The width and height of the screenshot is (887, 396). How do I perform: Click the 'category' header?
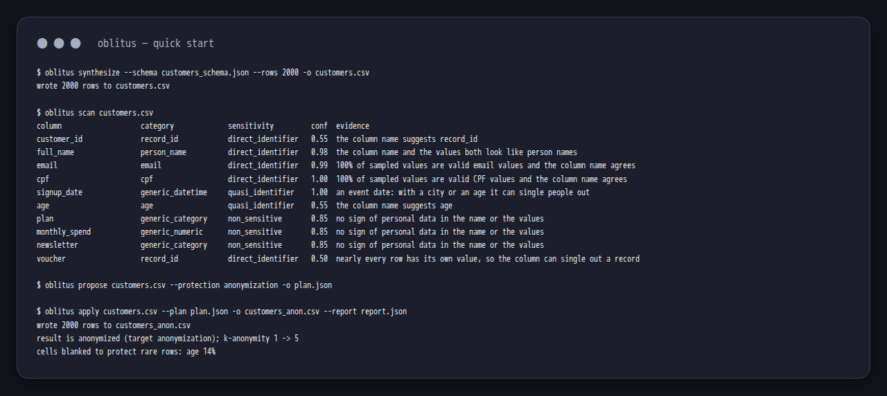[x=157, y=126]
